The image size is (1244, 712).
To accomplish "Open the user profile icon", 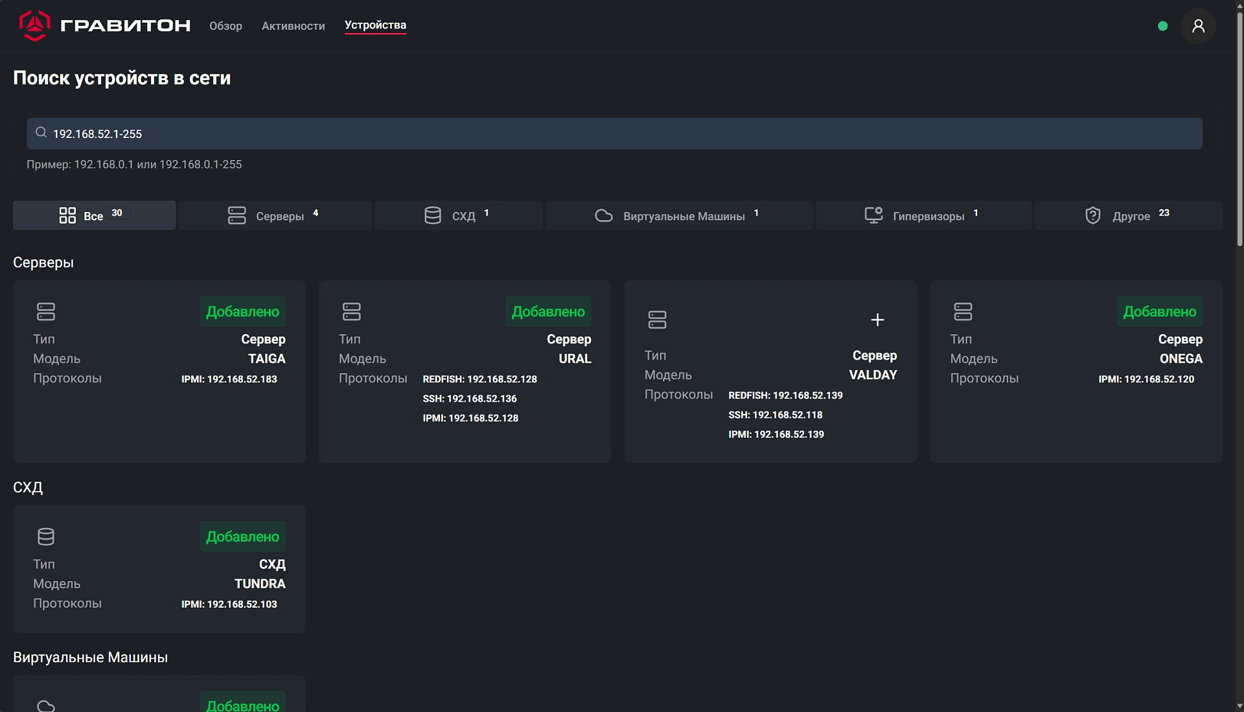I will click(1198, 26).
